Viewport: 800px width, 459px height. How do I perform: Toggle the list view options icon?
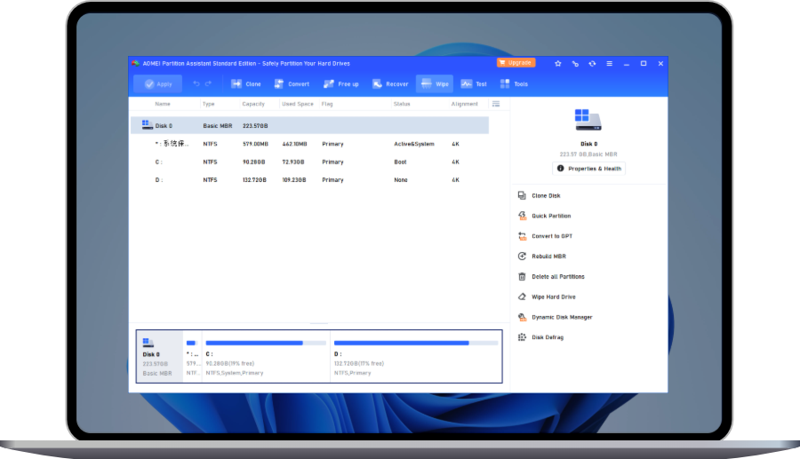(x=496, y=104)
